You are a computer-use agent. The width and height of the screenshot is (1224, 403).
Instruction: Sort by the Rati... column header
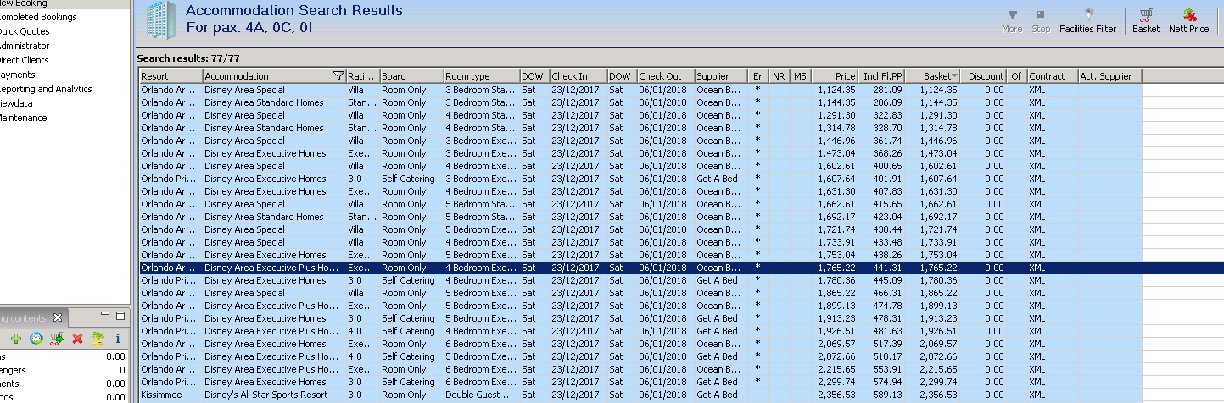[x=362, y=76]
